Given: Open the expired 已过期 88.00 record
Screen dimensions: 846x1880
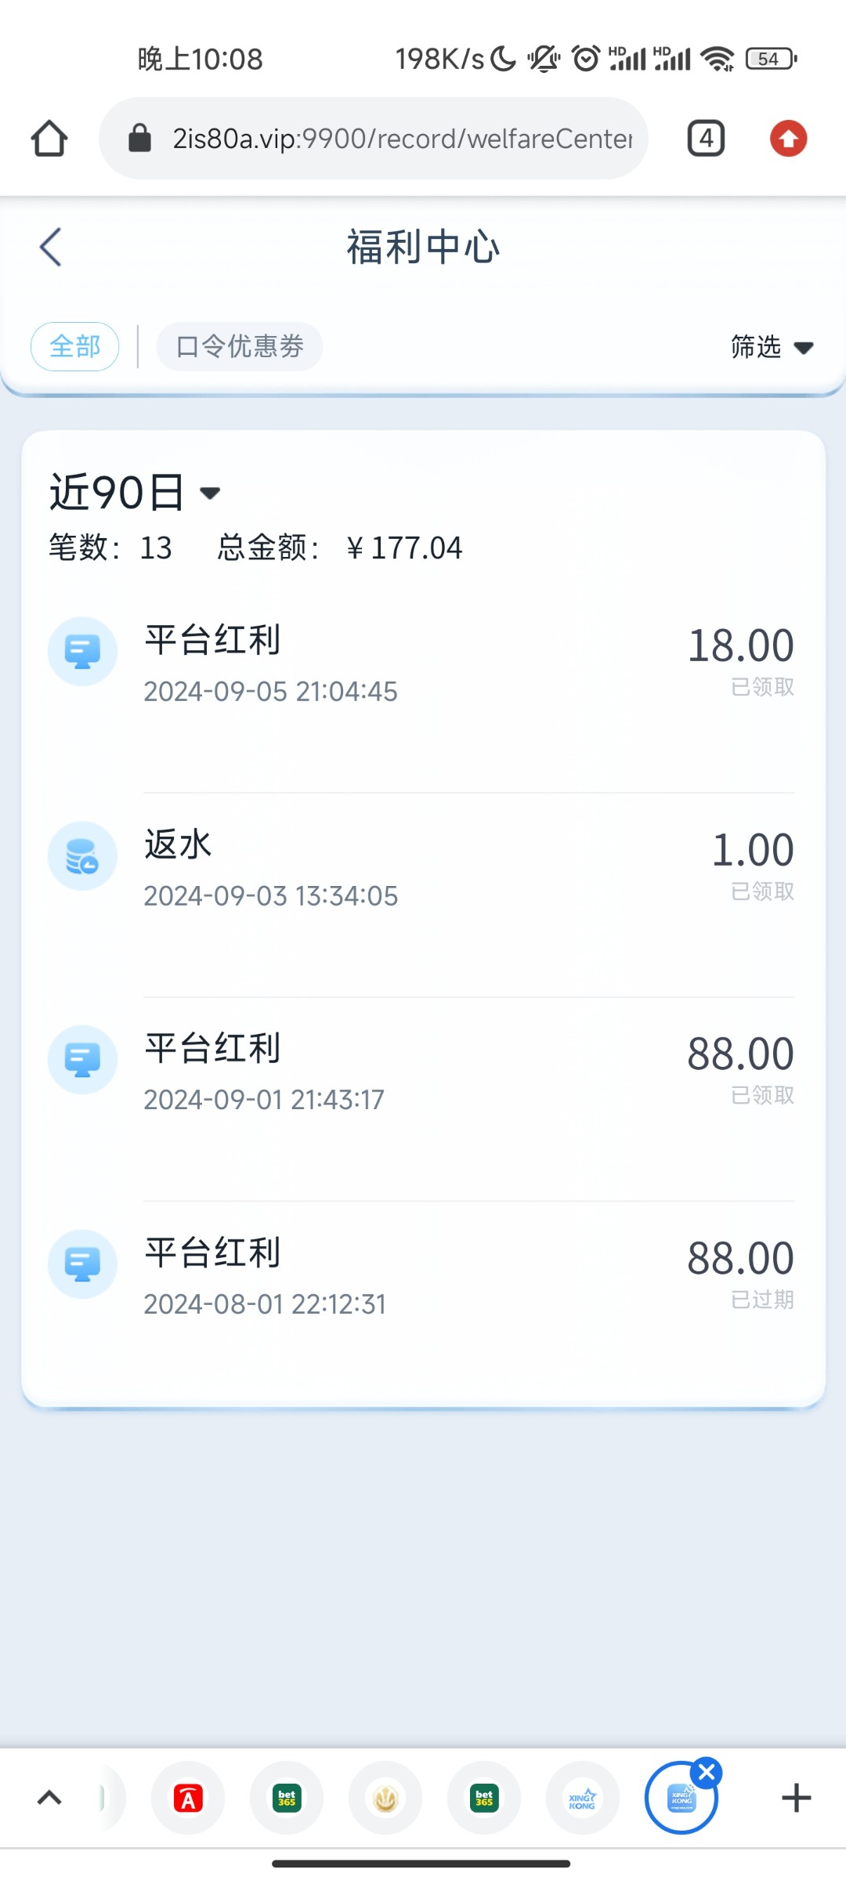Looking at the screenshot, I should 423,1277.
